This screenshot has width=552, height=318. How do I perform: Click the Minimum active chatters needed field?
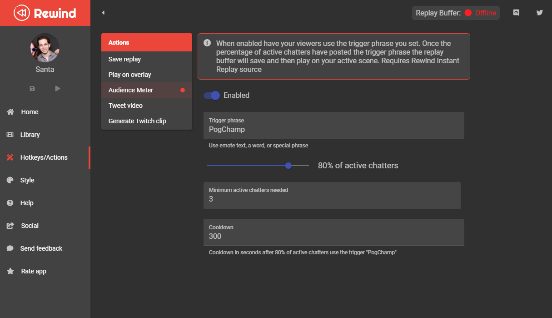click(332, 196)
